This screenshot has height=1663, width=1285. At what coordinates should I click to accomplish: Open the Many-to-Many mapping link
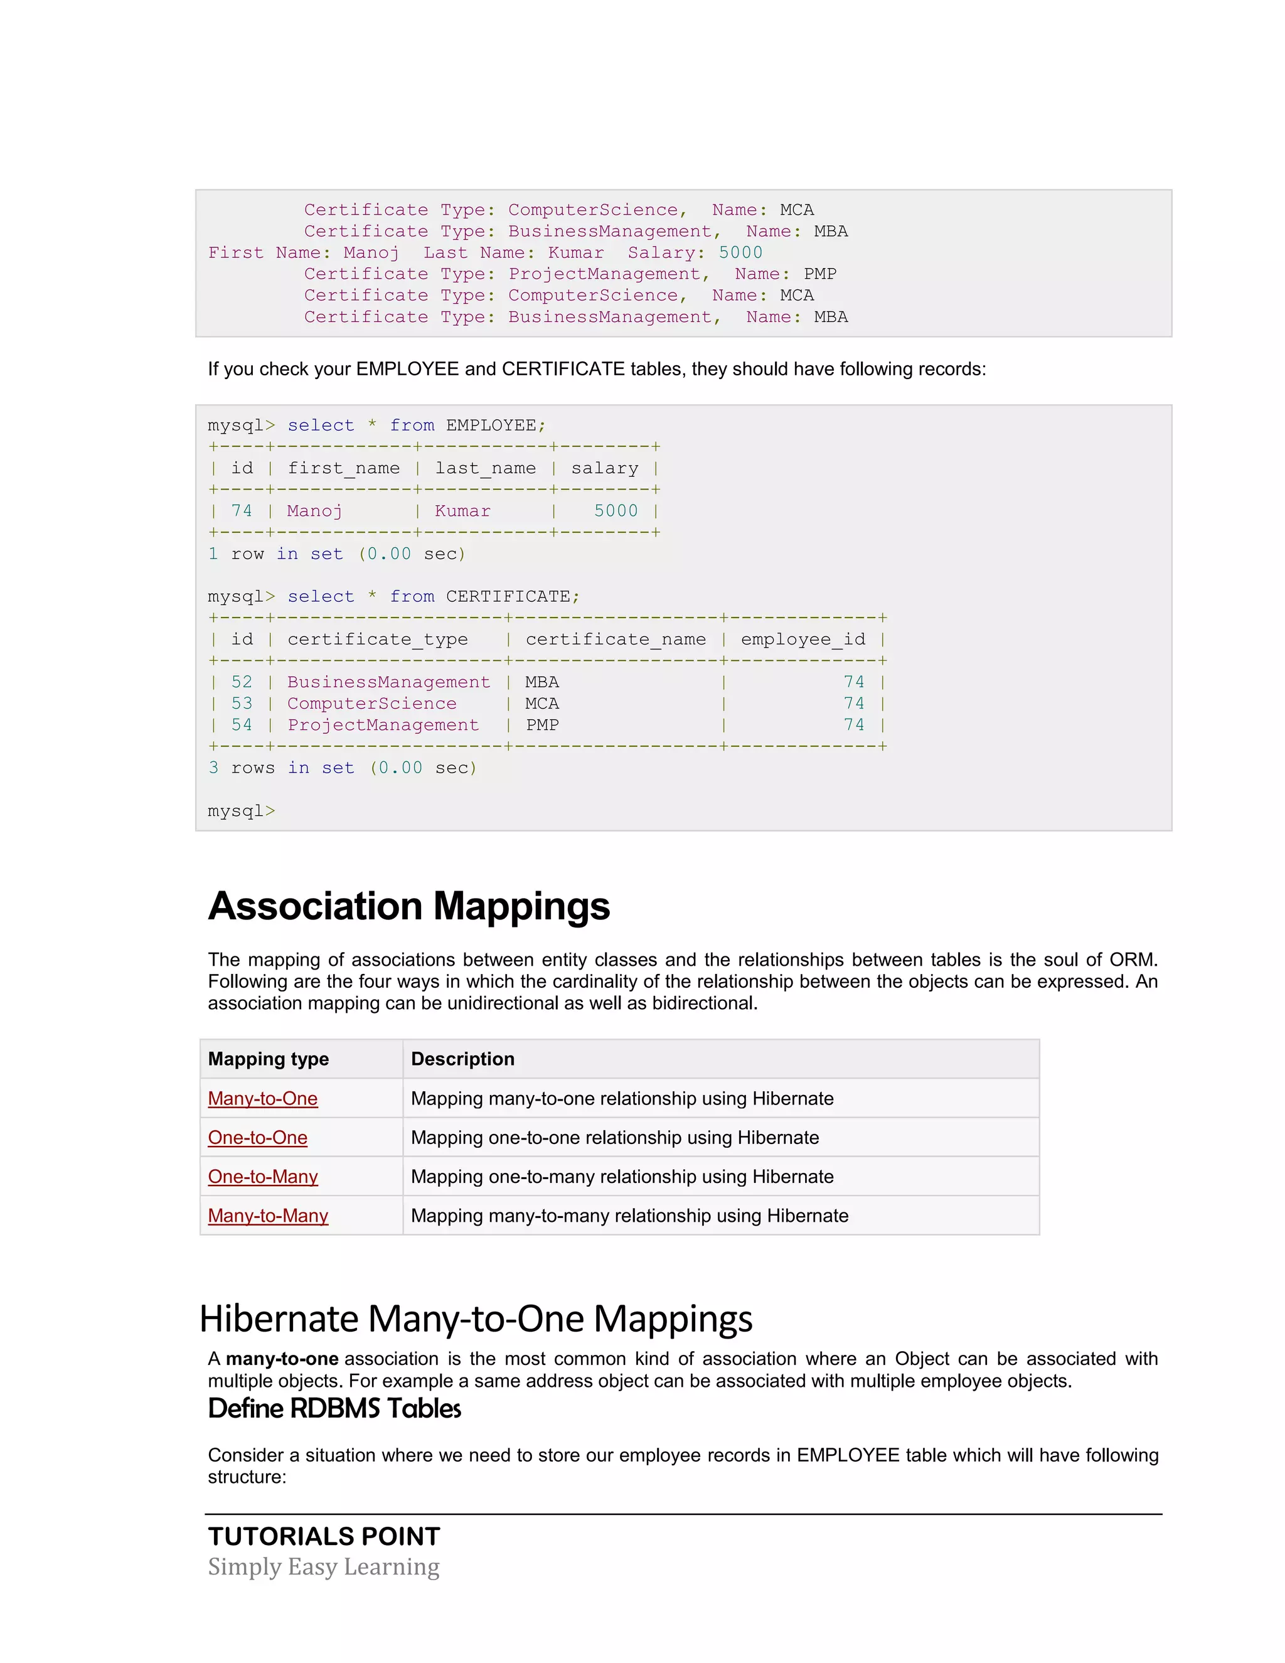(268, 1216)
